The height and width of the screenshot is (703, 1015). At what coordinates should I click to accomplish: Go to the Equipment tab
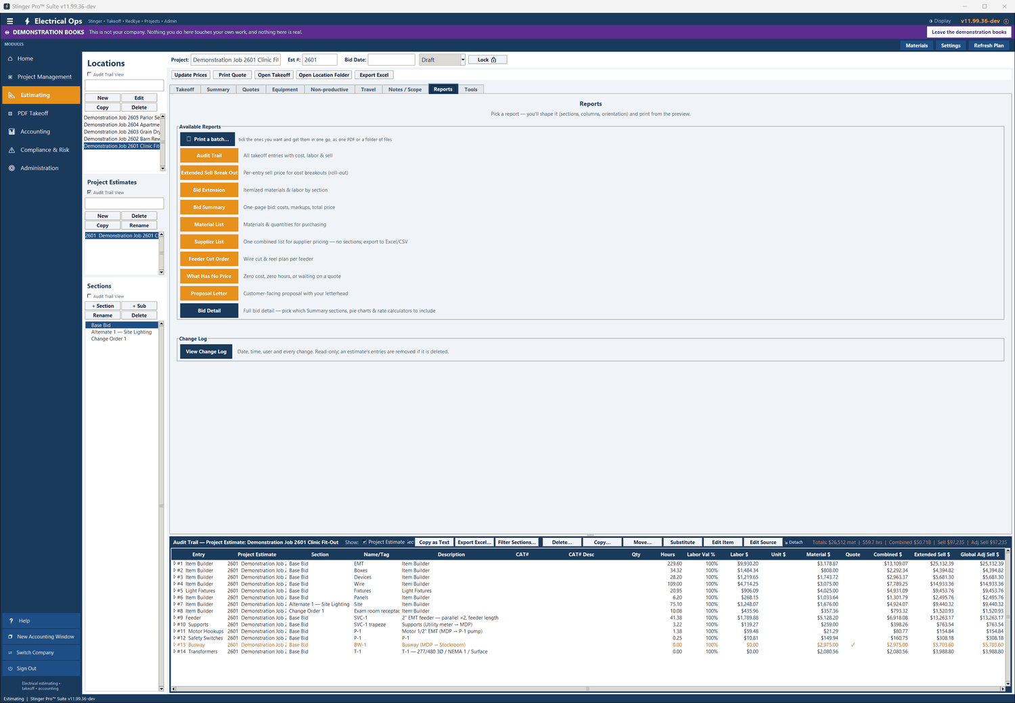pos(285,89)
